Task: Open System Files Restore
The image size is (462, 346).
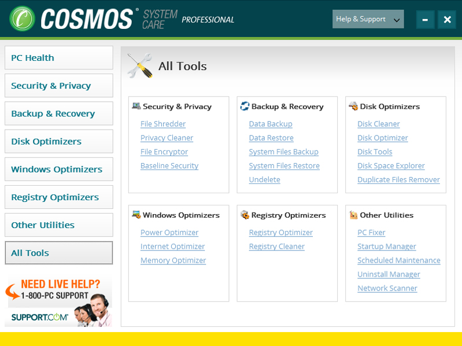Action: (x=284, y=165)
